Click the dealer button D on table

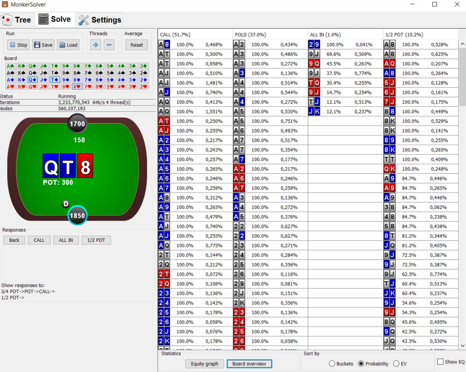point(66,204)
